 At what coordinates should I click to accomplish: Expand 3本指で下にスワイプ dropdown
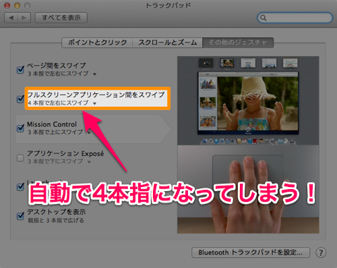point(89,162)
